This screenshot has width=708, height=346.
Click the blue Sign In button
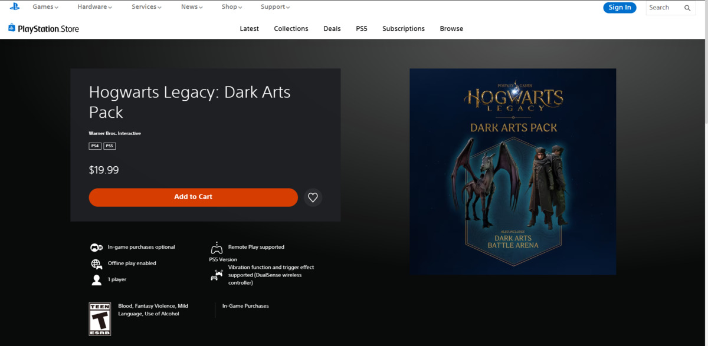pos(619,7)
